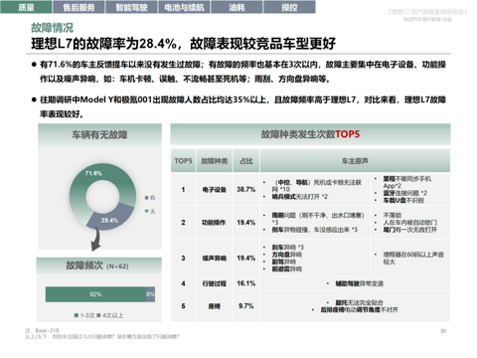
Task: Click the 38.7% value
Action: click(x=246, y=189)
